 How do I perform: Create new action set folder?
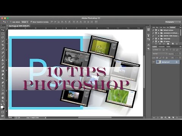[x=168, y=44]
